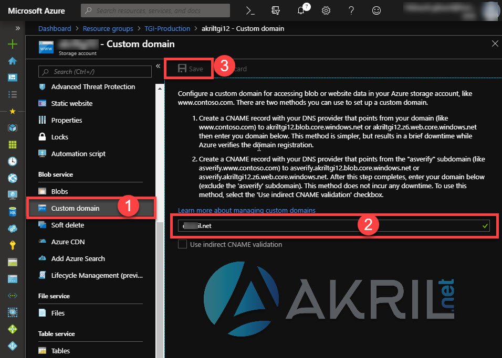The width and height of the screenshot is (502, 358).
Task: Go to Dashboard breadcrumb link
Action: (55, 28)
